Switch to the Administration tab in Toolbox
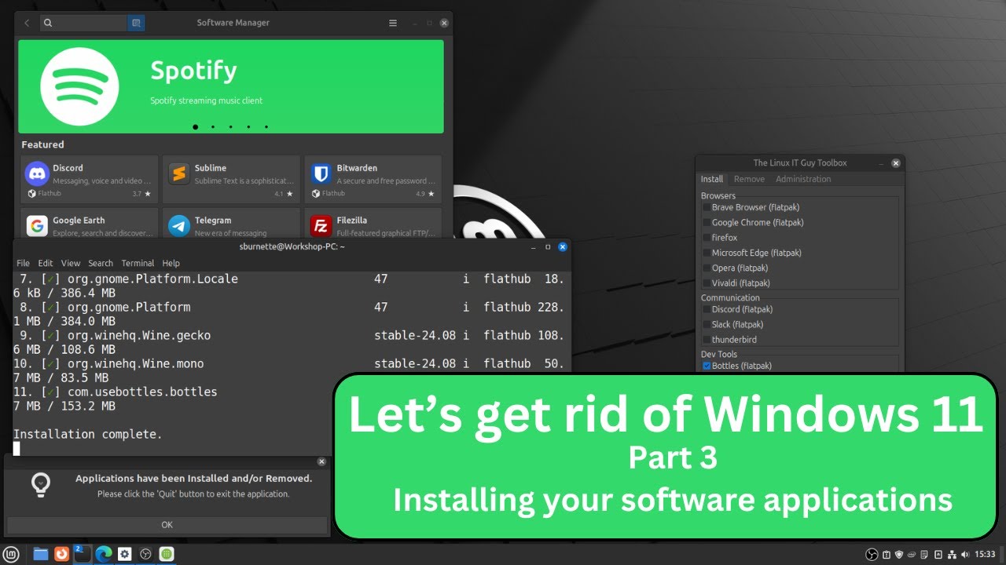Image resolution: width=1006 pixels, height=565 pixels. tap(803, 179)
